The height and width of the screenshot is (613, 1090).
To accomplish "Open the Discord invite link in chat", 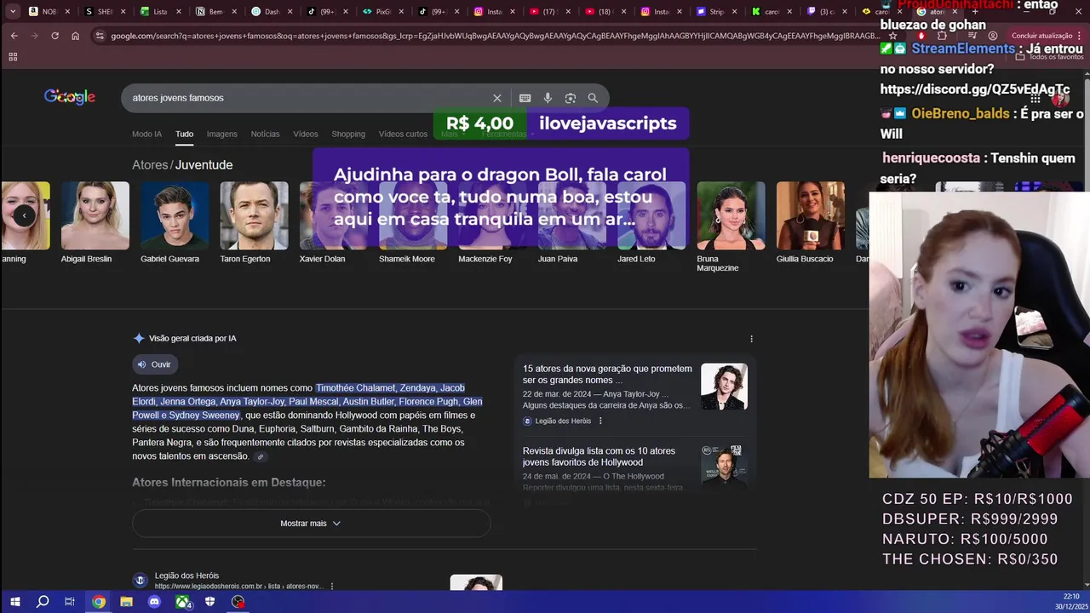I will click(x=974, y=89).
